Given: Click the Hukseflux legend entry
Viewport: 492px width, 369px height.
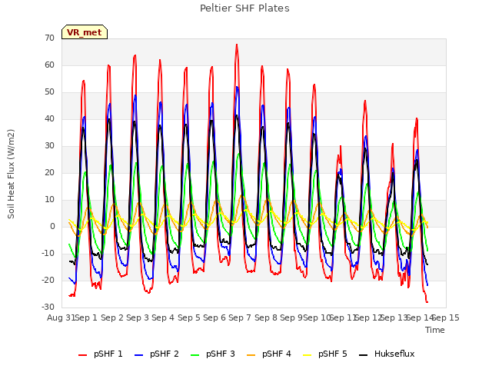Looking at the screenshot, I should [x=387, y=354].
